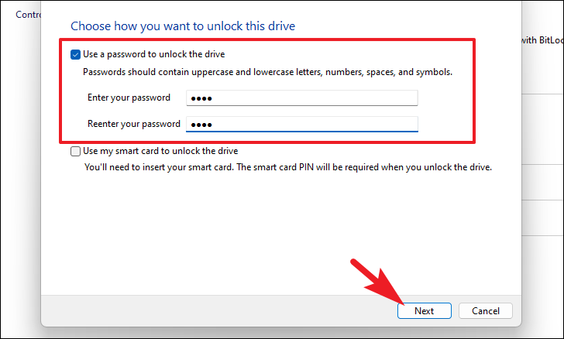Click the 'Enter your password' input field
The width and height of the screenshot is (564, 339).
coord(302,98)
